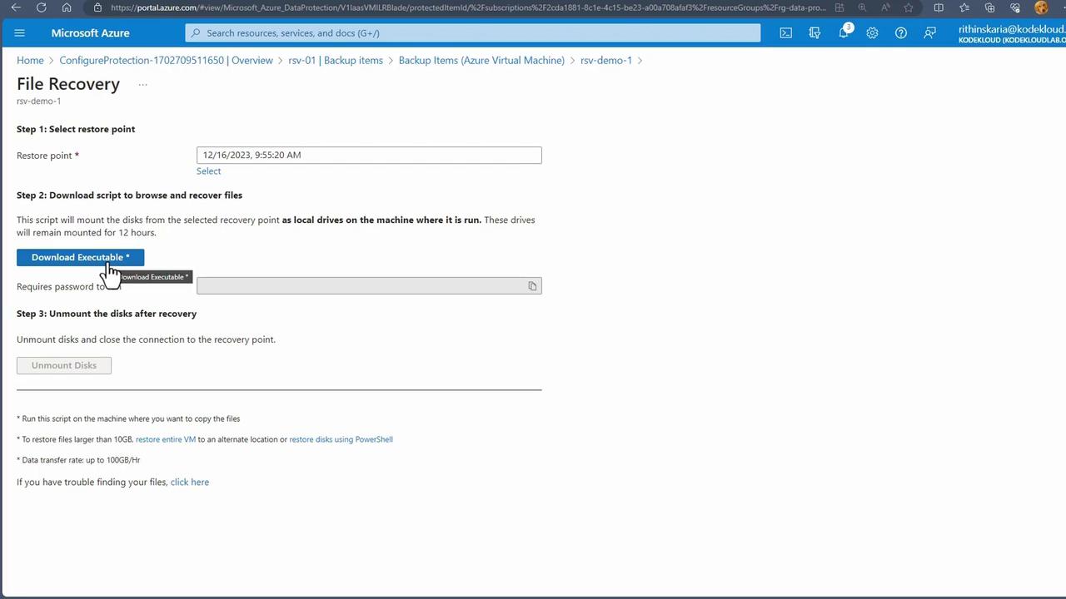Screen dimensions: 1066x599
Task: Open the Azure notifications bell
Action: pyautogui.click(x=844, y=32)
